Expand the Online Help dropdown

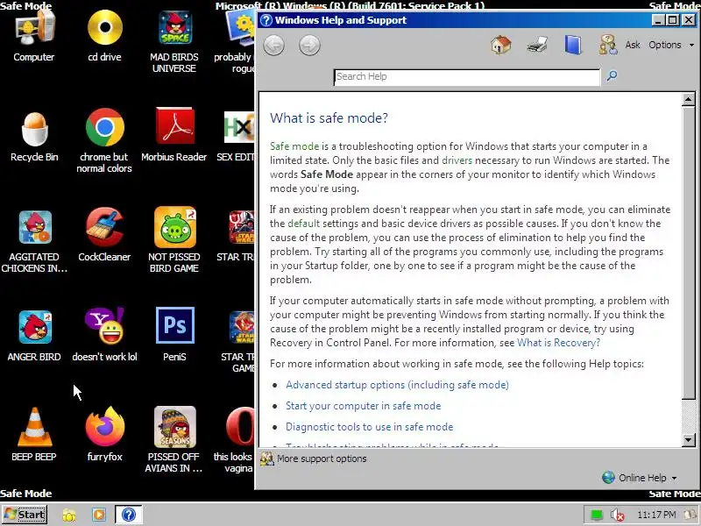[640, 478]
